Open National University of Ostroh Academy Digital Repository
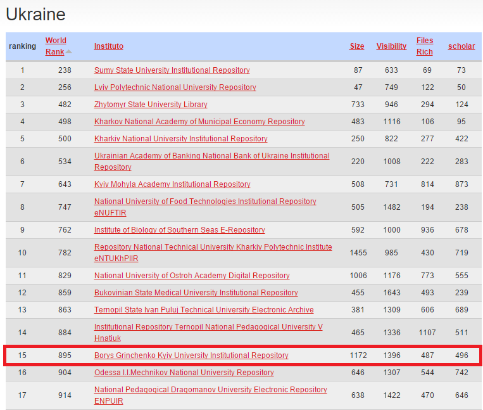The height and width of the screenshot is (410, 483). pyautogui.click(x=192, y=276)
